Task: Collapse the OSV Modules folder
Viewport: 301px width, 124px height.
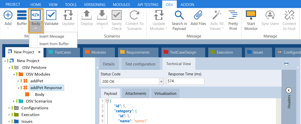Action: pos(14,74)
